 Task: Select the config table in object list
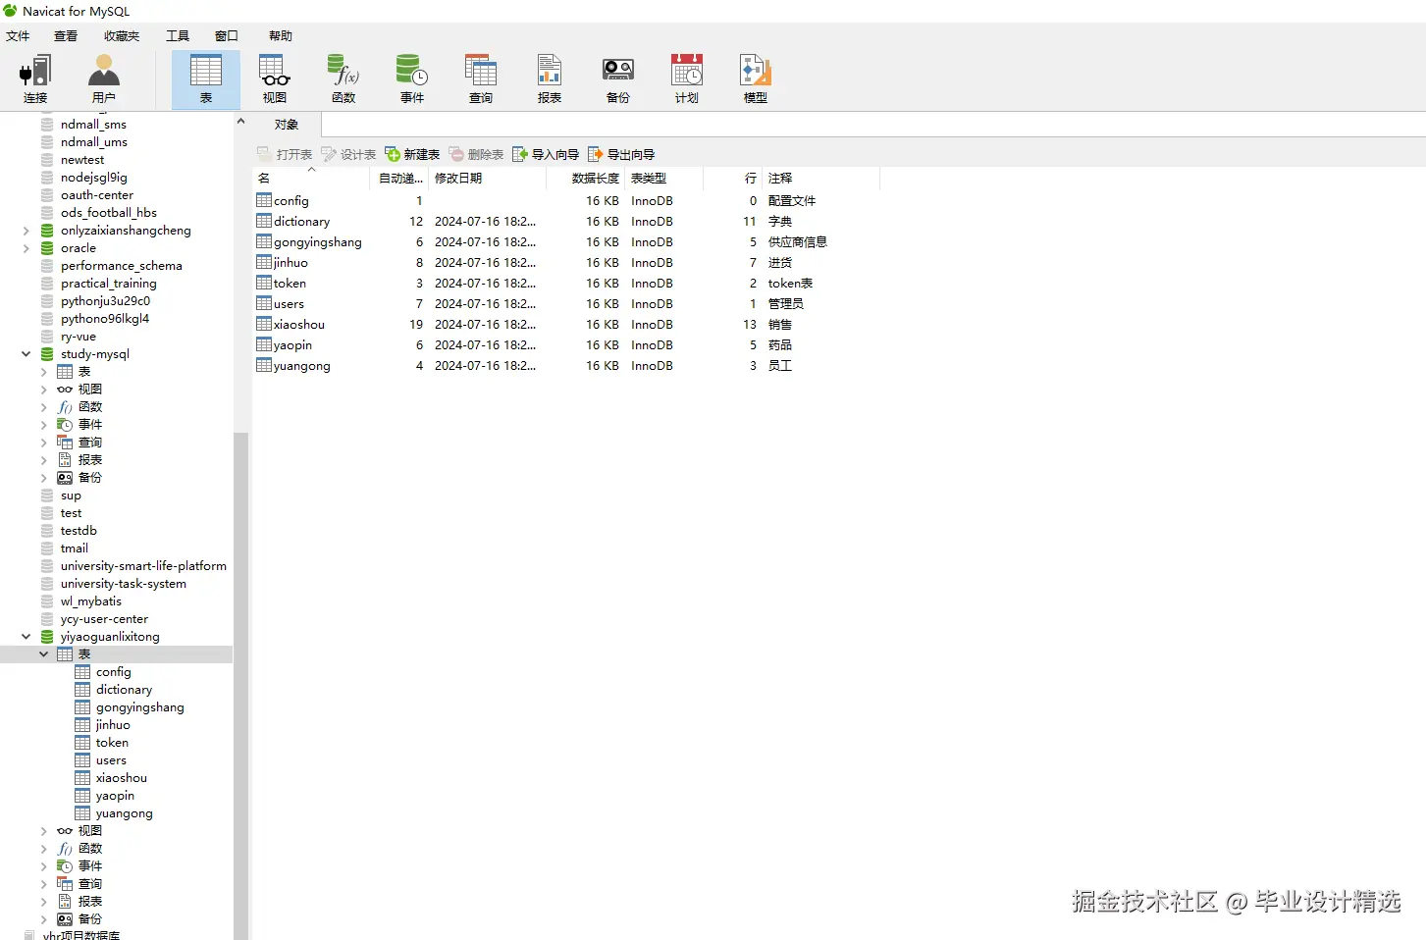pyautogui.click(x=291, y=200)
